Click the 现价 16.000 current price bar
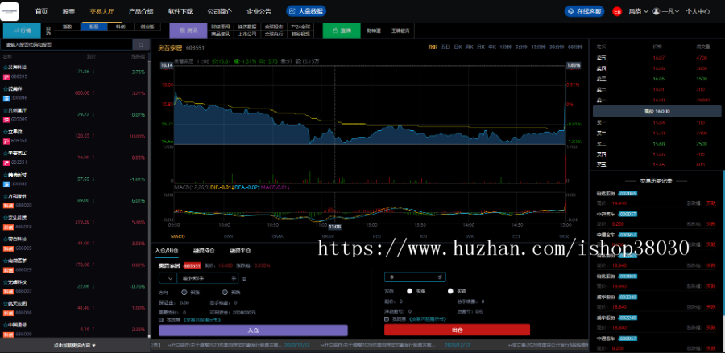This screenshot has width=725, height=353. click(657, 111)
